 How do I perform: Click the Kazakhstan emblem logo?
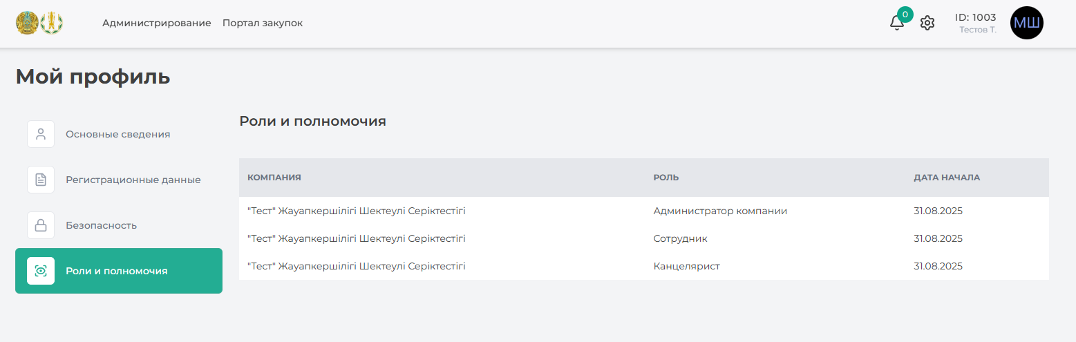[27, 23]
